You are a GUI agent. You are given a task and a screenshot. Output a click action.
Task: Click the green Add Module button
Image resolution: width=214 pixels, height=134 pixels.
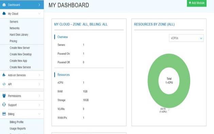click(x=197, y=3)
